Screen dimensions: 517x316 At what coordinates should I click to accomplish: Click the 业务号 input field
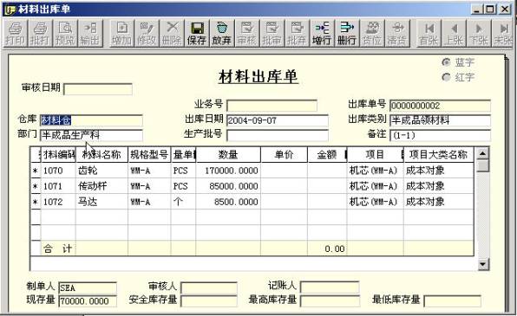(x=272, y=106)
